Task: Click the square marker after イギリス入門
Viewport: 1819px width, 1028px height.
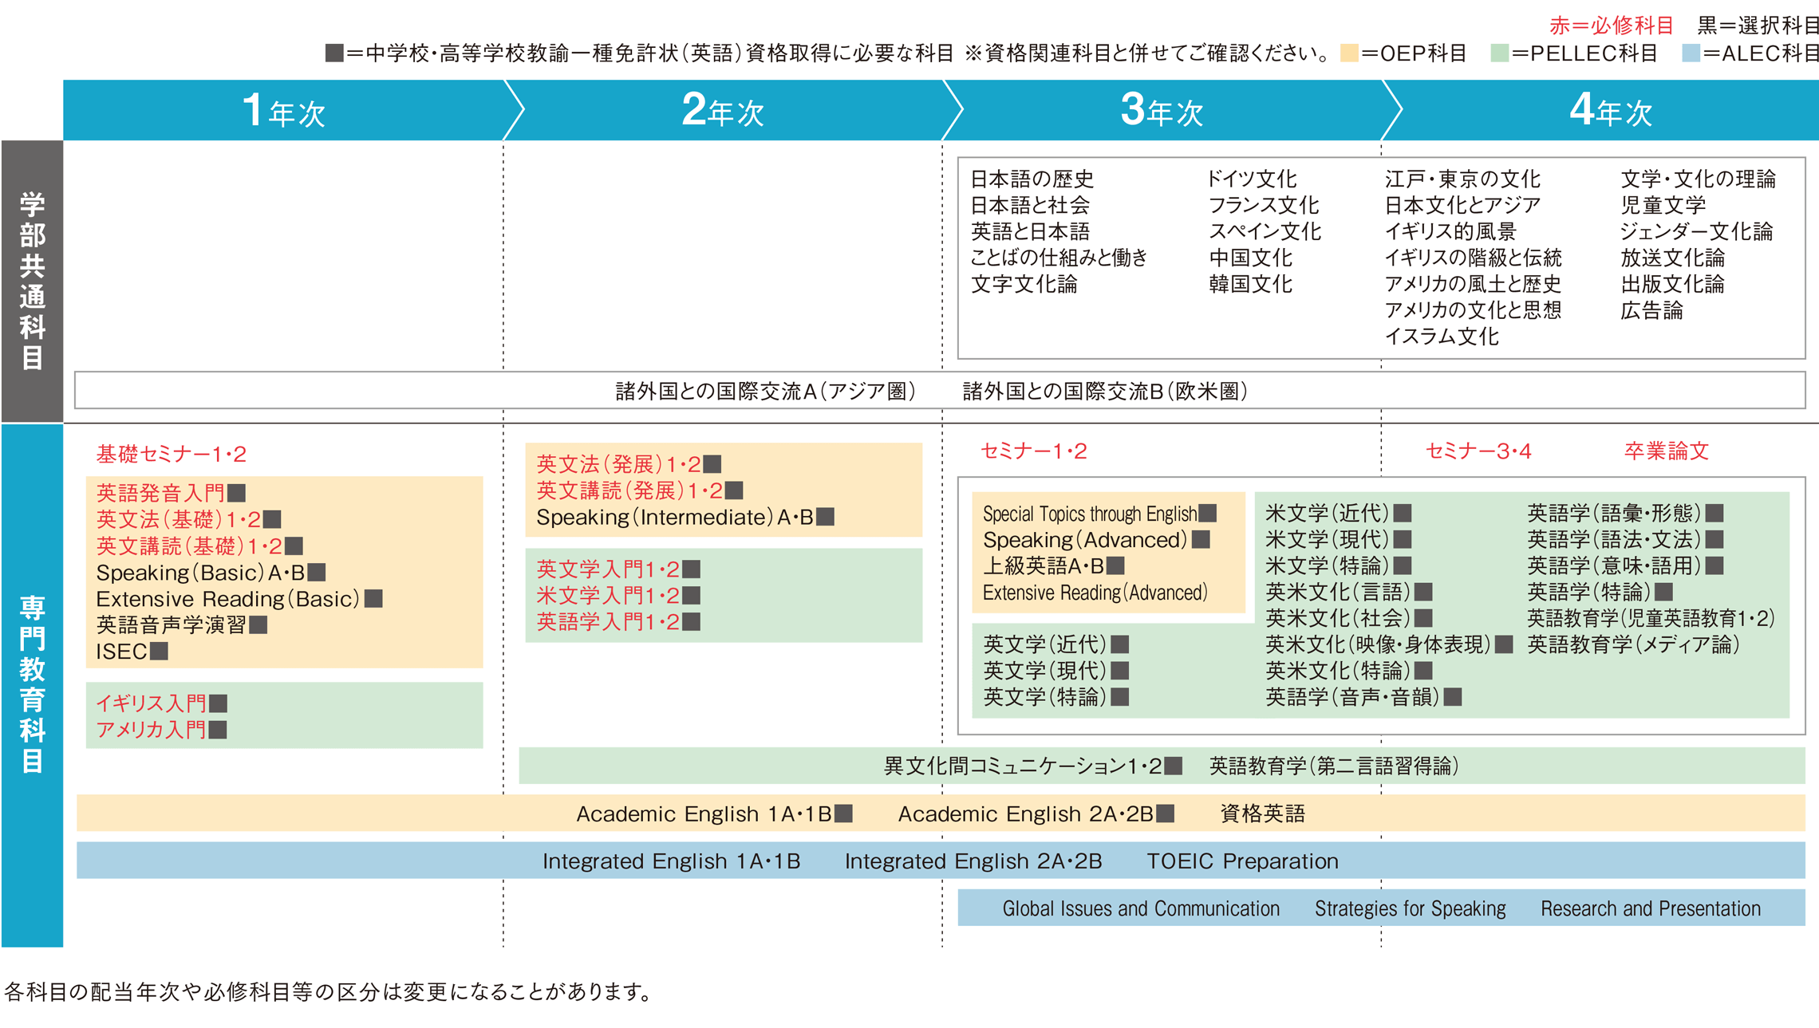Action: [x=218, y=703]
